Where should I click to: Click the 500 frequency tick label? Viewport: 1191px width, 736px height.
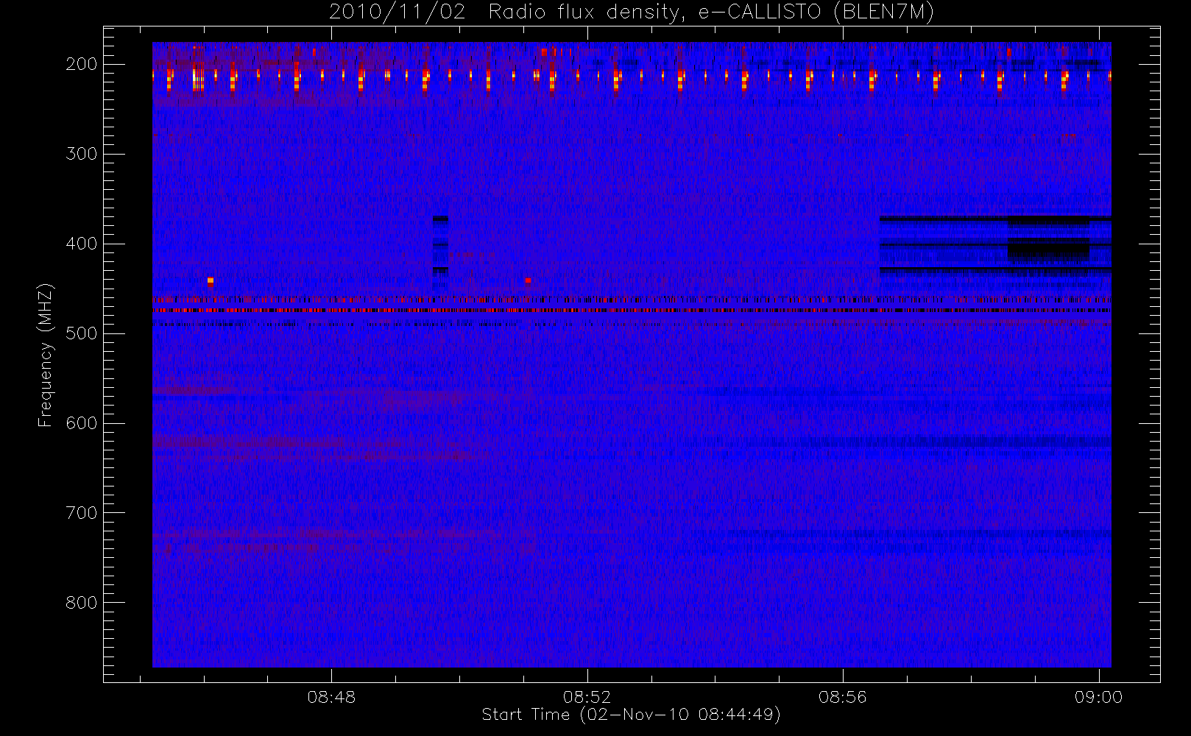tap(81, 333)
